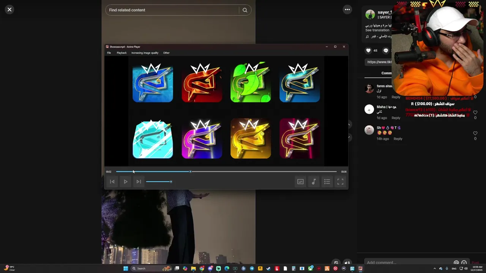Like the video with heart icon
486x273 pixels.
point(368,50)
